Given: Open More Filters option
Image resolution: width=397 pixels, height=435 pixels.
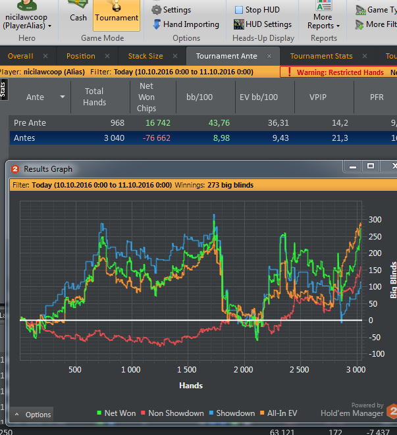Looking at the screenshot, I should 376,24.
